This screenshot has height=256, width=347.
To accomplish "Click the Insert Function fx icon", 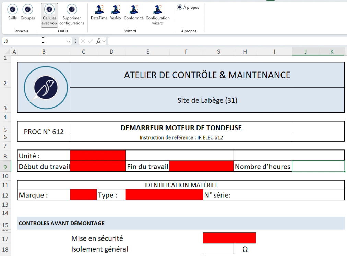I will click(98, 41).
